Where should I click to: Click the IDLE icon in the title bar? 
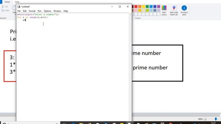click(19, 7)
